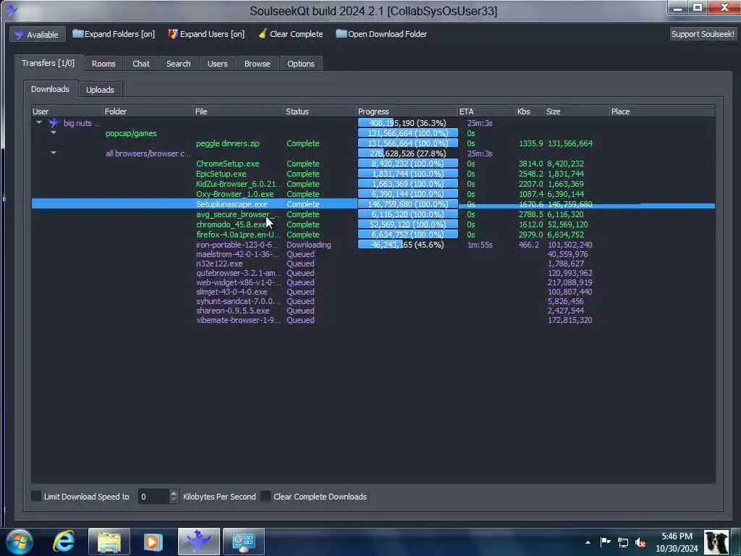Screen dimensions: 741x556
Task: Open the Users tab
Action: coord(217,64)
